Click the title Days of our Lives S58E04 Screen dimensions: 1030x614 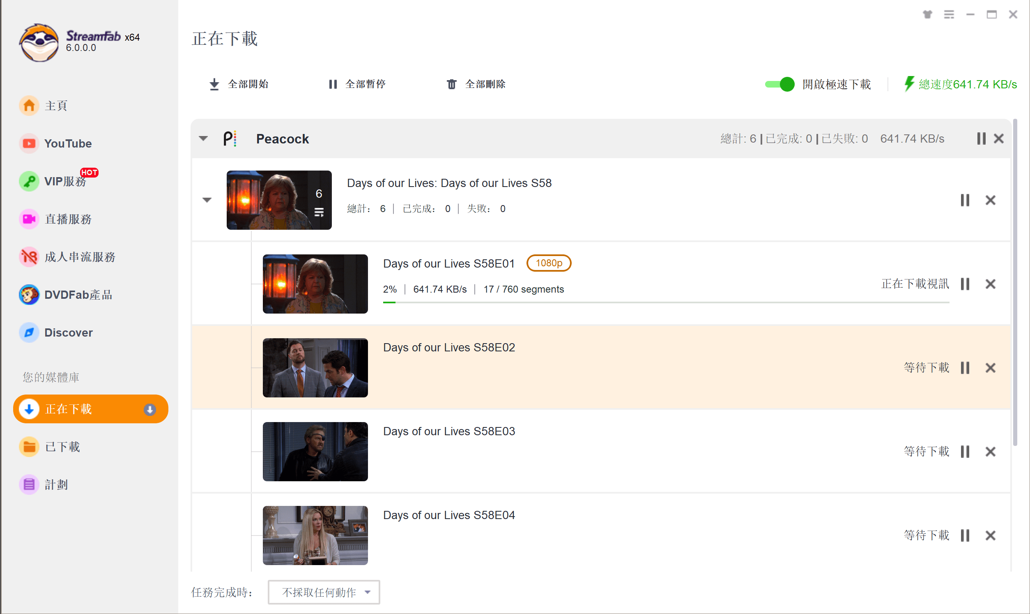tap(449, 515)
